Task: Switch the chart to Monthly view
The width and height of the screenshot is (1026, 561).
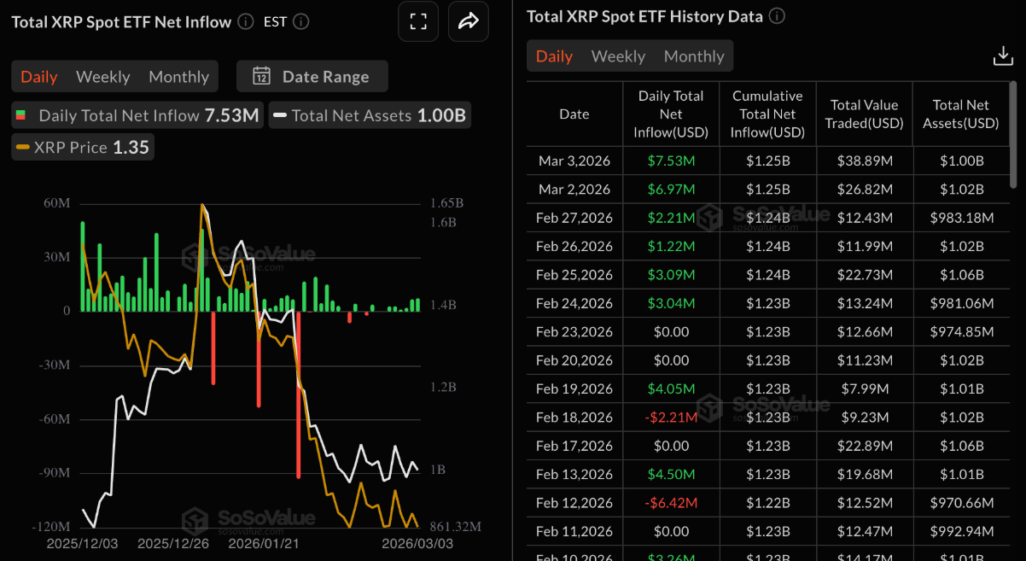Action: tap(178, 76)
